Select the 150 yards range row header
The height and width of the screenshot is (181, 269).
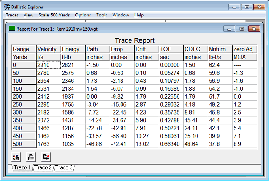tap(24, 88)
